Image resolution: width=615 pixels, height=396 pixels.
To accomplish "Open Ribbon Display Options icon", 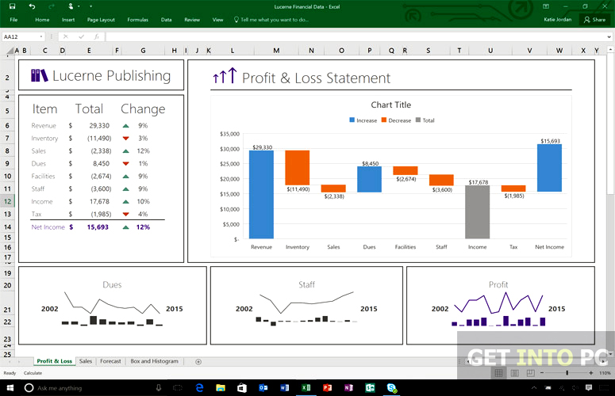I will (546, 6).
